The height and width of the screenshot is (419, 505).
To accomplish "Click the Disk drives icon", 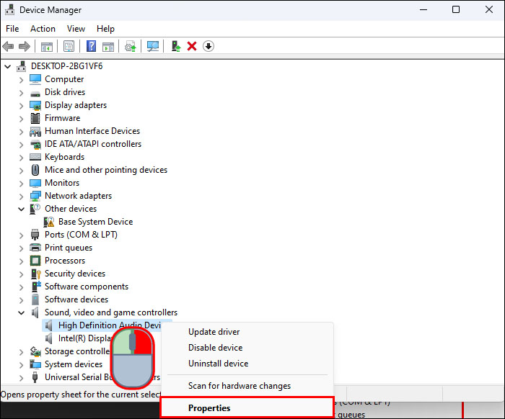I will click(35, 94).
